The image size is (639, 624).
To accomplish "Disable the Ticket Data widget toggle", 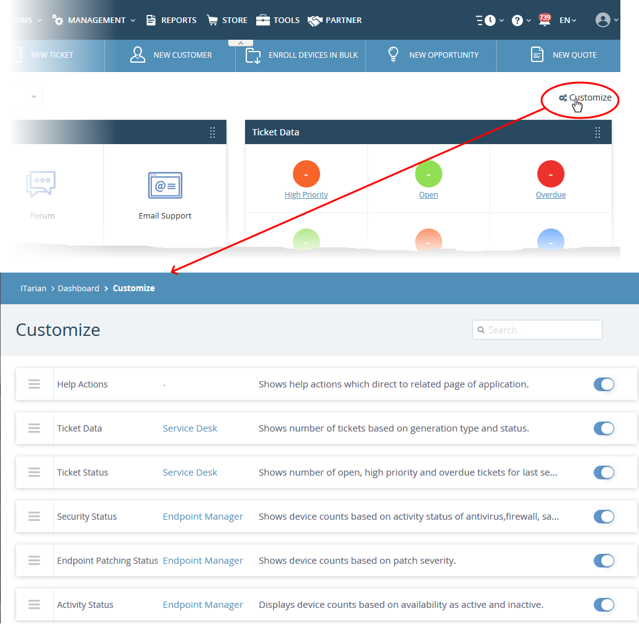I will 604,428.
